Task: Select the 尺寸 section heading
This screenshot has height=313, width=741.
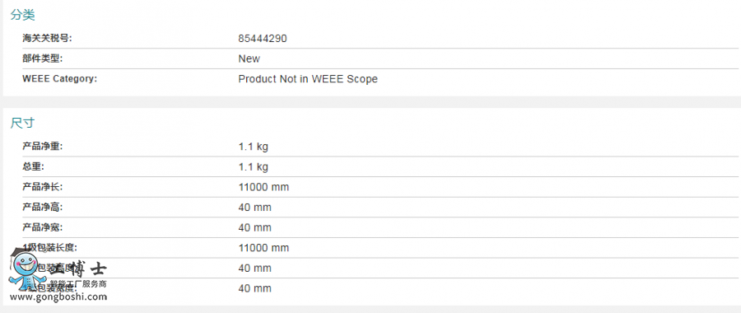Action: [23, 123]
